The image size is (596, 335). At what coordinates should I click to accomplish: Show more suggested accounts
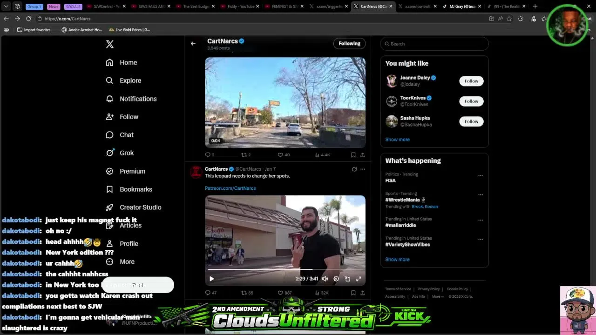(397, 140)
